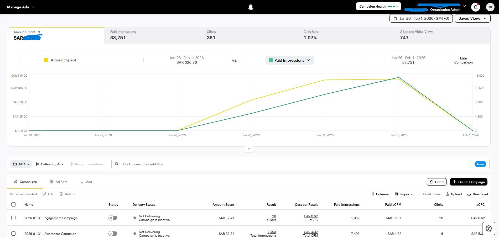Viewport: 499px width, 238px height.
Task: Check the select-all campaigns checkbox
Action: coord(13,204)
